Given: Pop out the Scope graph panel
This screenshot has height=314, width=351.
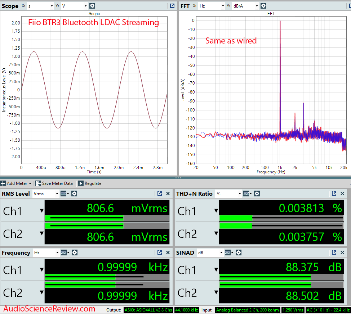Looking at the screenshot, I should pyautogui.click(x=172, y=6).
